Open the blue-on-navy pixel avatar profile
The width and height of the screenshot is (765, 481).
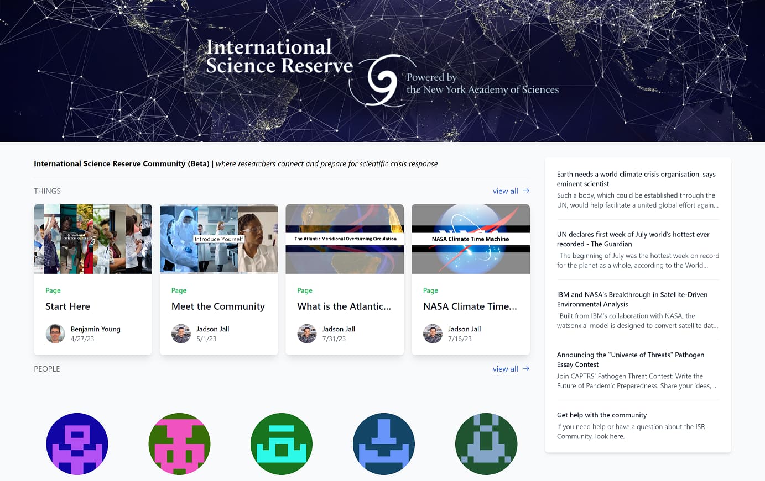[384, 444]
